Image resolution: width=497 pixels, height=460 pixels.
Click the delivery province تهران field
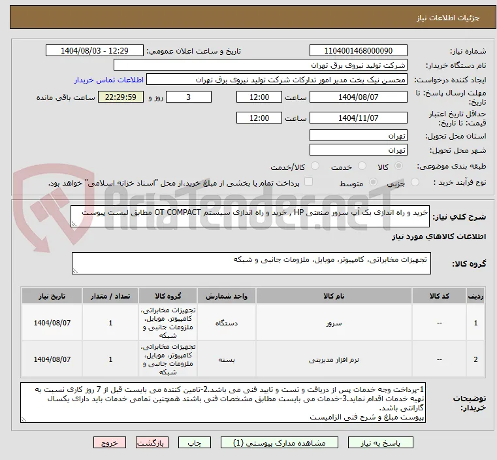tap(358, 136)
